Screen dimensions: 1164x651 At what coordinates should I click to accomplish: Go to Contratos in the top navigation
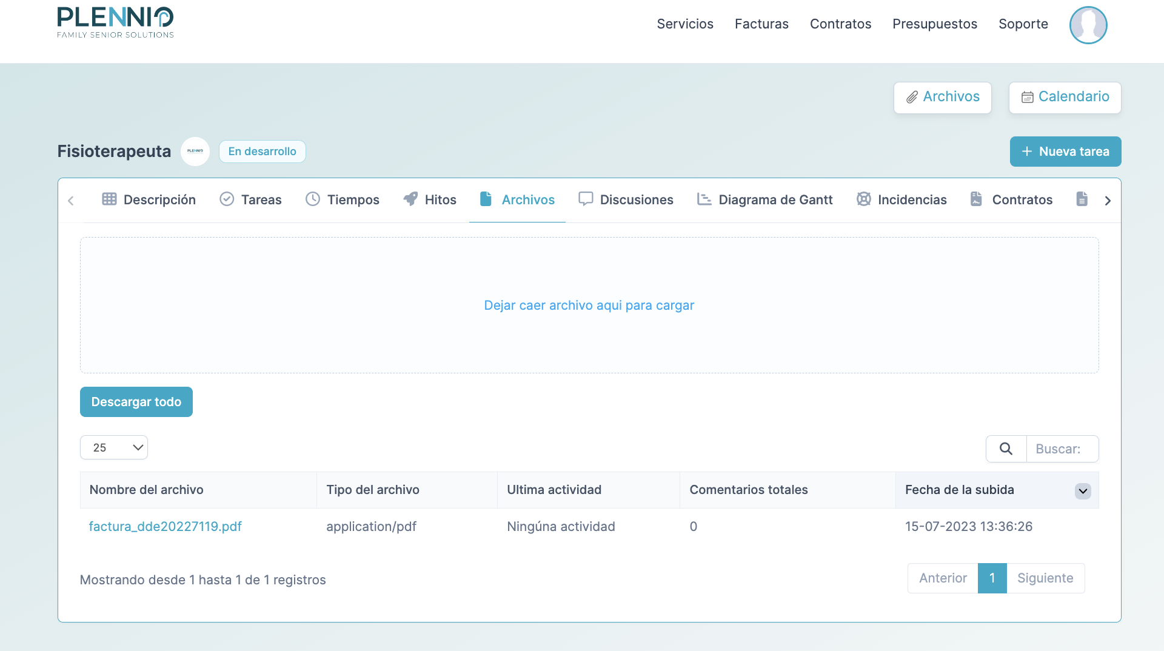pos(840,24)
